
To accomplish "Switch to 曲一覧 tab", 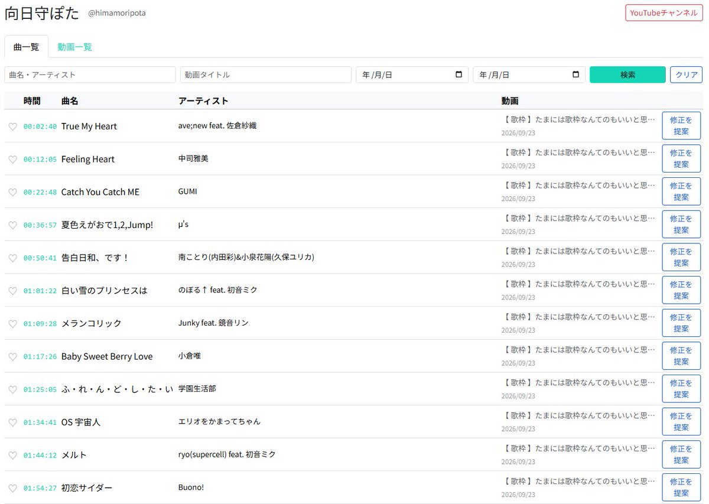I will (x=26, y=47).
